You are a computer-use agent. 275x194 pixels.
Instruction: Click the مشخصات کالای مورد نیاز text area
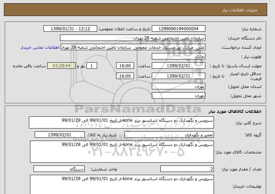(x=122, y=152)
